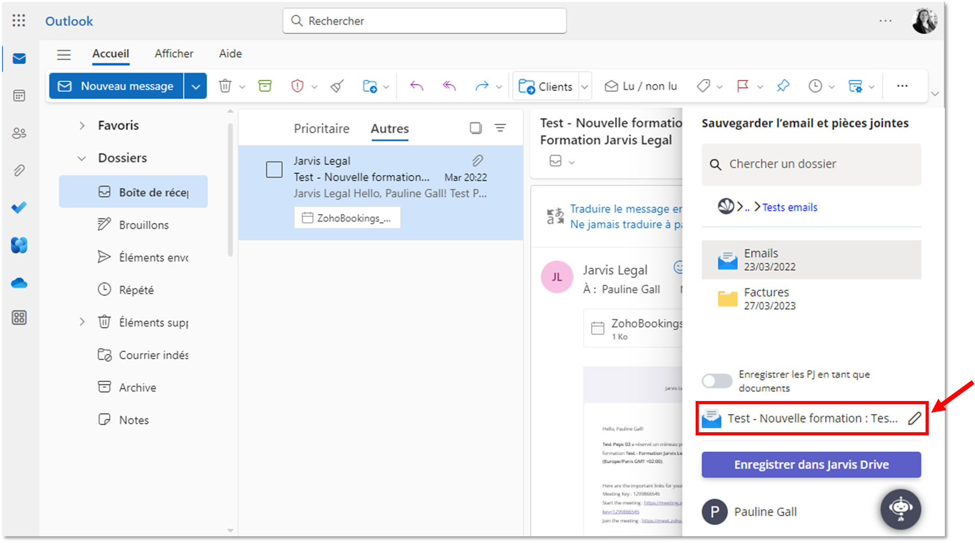Image resolution: width=975 pixels, height=543 pixels.
Task: Open the Calendar from the left sidebar
Action: click(x=19, y=96)
